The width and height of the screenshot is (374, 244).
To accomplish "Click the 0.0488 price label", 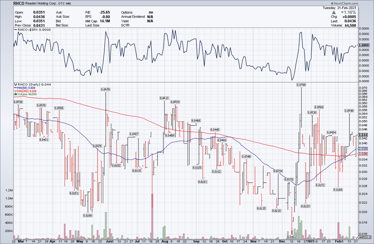I will (x=196, y=120).
